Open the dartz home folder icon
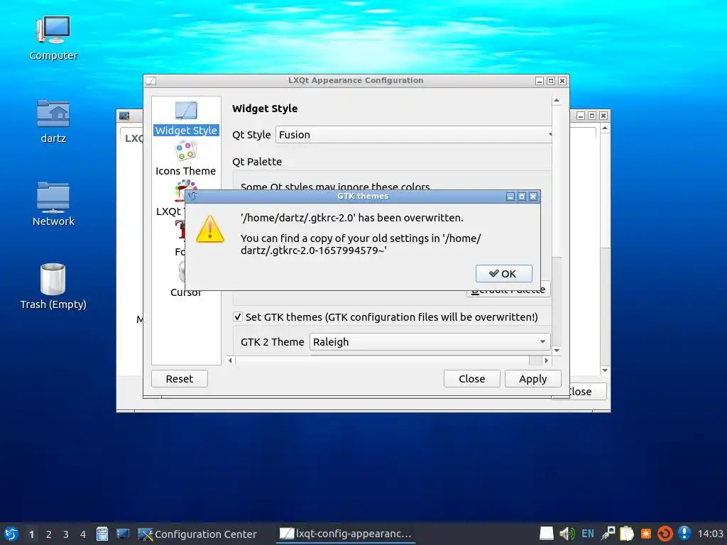The image size is (727, 545). (53, 121)
